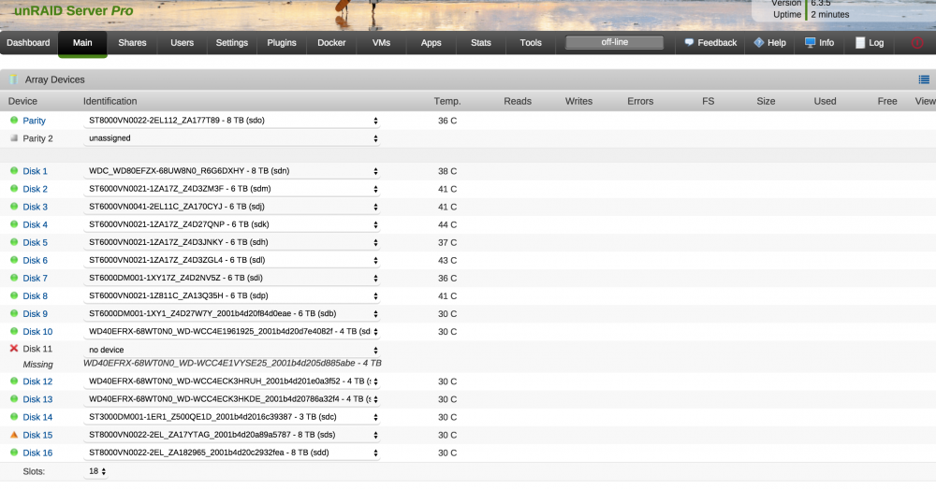Click the green status ball for Disk 14
Viewport: 936px width, 489px height.
tap(14, 417)
